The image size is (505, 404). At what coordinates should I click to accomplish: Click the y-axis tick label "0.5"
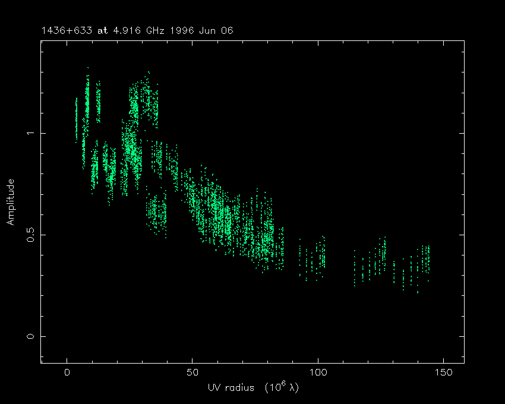point(30,235)
